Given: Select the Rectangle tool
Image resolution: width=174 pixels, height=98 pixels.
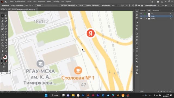Looking at the screenshot, I should tap(2, 26).
